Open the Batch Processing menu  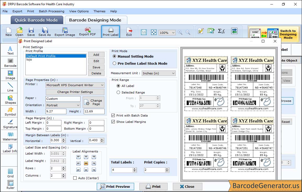(x=52, y=11)
